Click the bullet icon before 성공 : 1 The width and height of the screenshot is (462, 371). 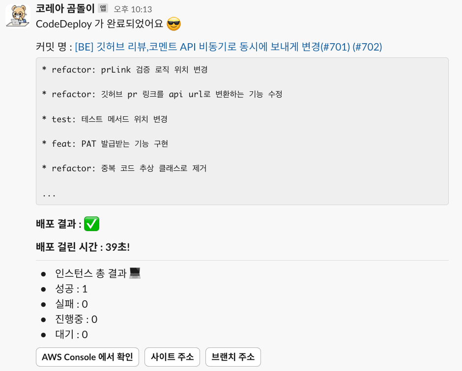[44, 289]
